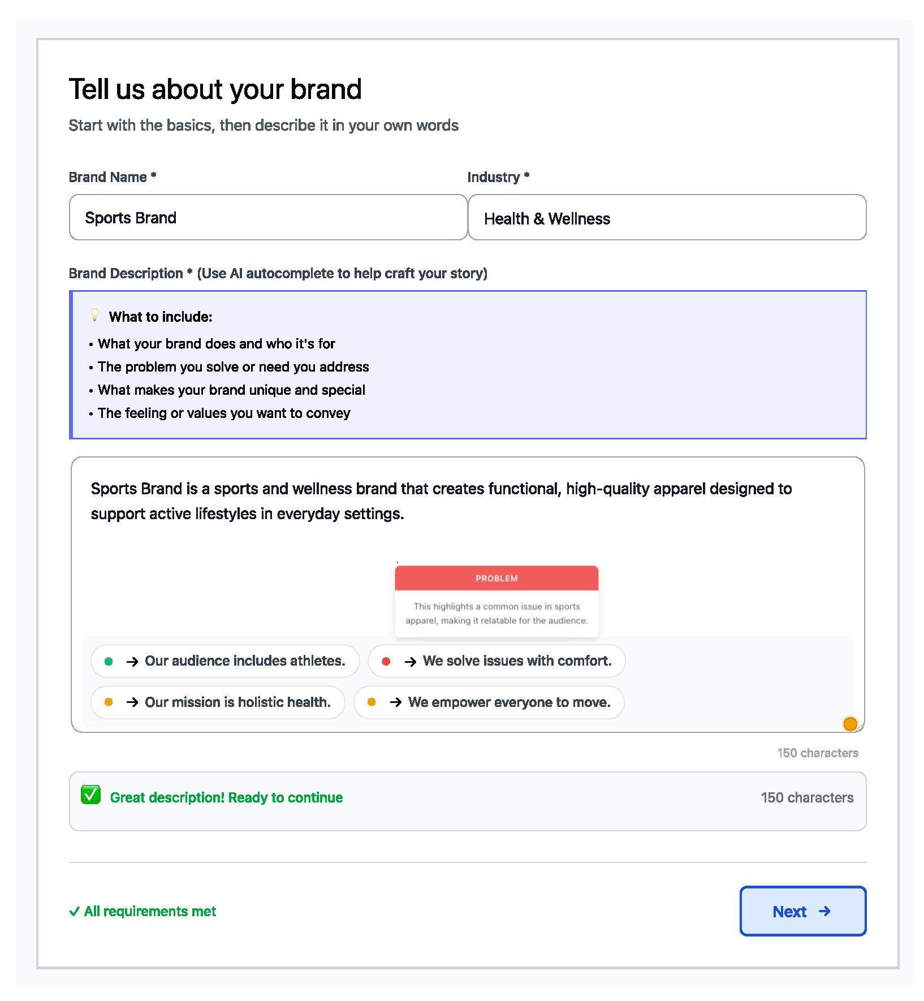The width and height of the screenshot is (924, 1001).
Task: Click the green dot on the athletes suggestion
Action: pos(109,661)
